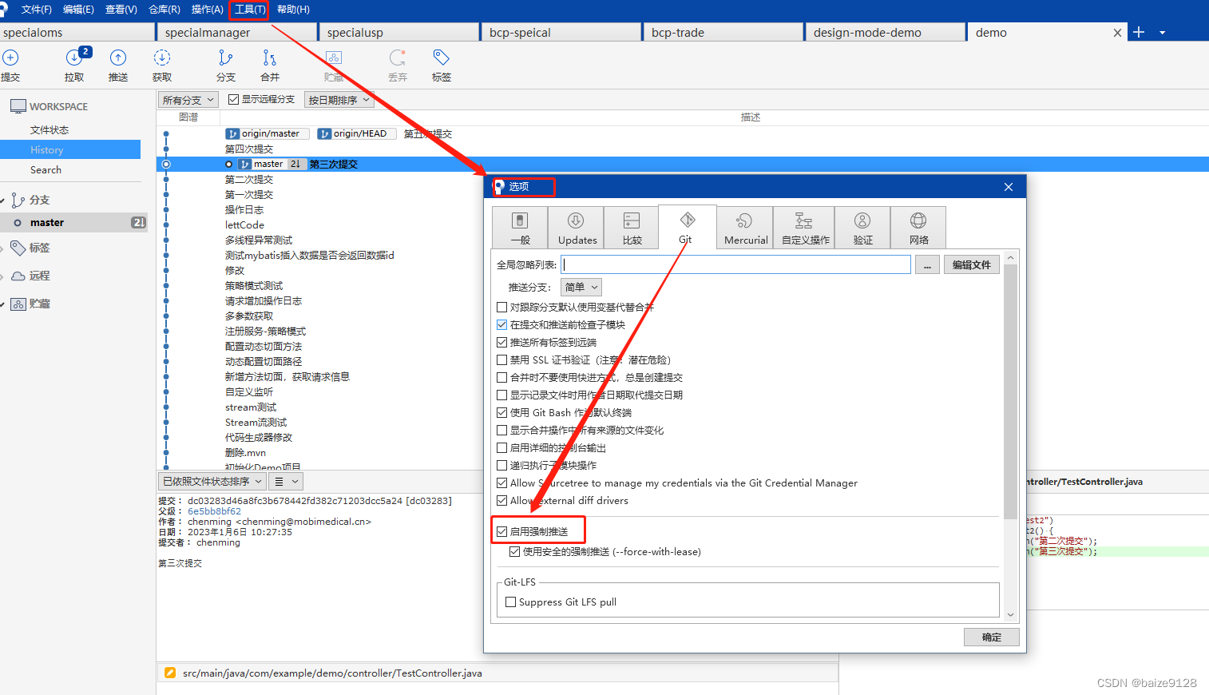
Task: Expand the 分支 section in sidebar
Action: (x=3, y=201)
